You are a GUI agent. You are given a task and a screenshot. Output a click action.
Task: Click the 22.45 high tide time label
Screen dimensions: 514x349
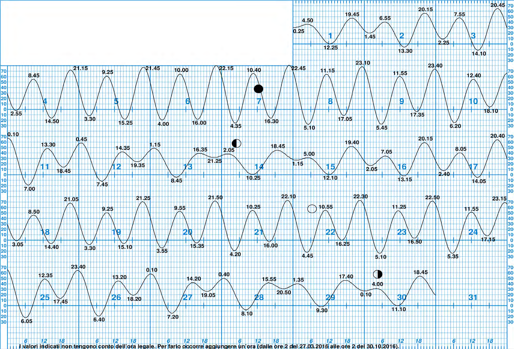click(x=299, y=68)
